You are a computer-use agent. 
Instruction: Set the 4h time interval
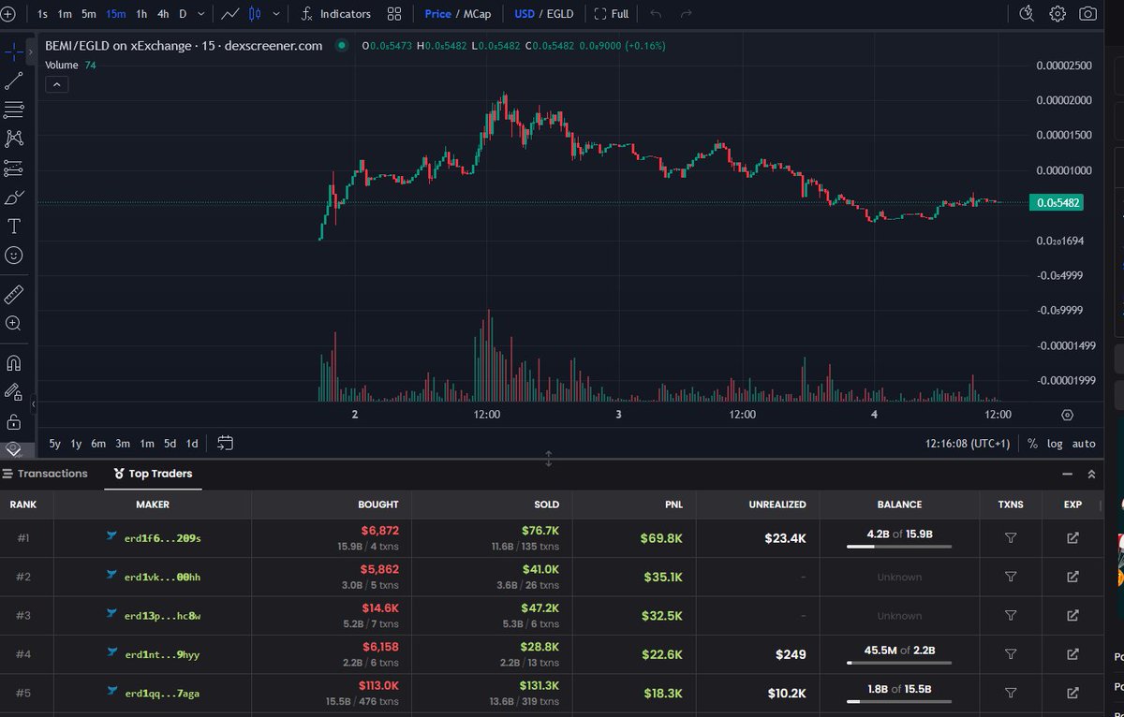[163, 14]
